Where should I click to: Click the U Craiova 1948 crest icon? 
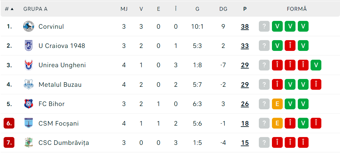coord(29,46)
